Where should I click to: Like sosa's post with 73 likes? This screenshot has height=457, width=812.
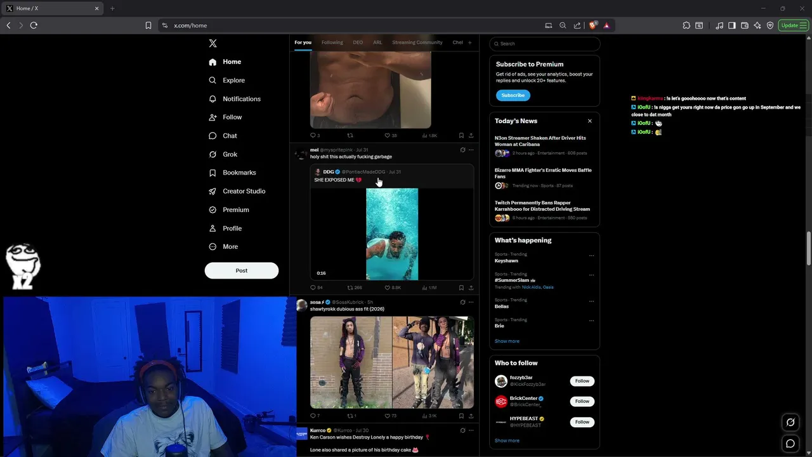coord(388,416)
